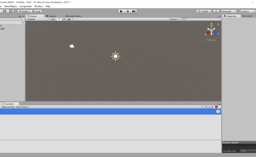The image size is (256, 157).
Task: Select the Scale transform tool
Action: [5, 11]
